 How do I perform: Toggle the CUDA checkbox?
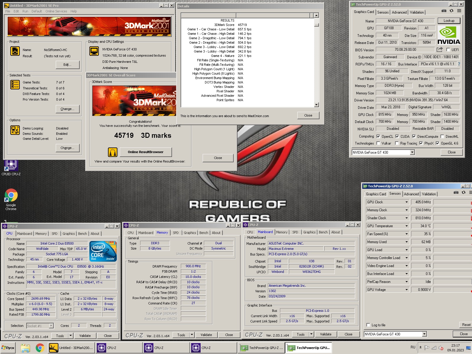click(x=397, y=136)
